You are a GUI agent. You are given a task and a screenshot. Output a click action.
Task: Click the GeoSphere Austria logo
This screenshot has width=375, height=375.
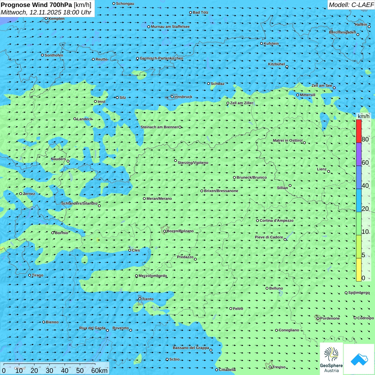click(331, 359)
